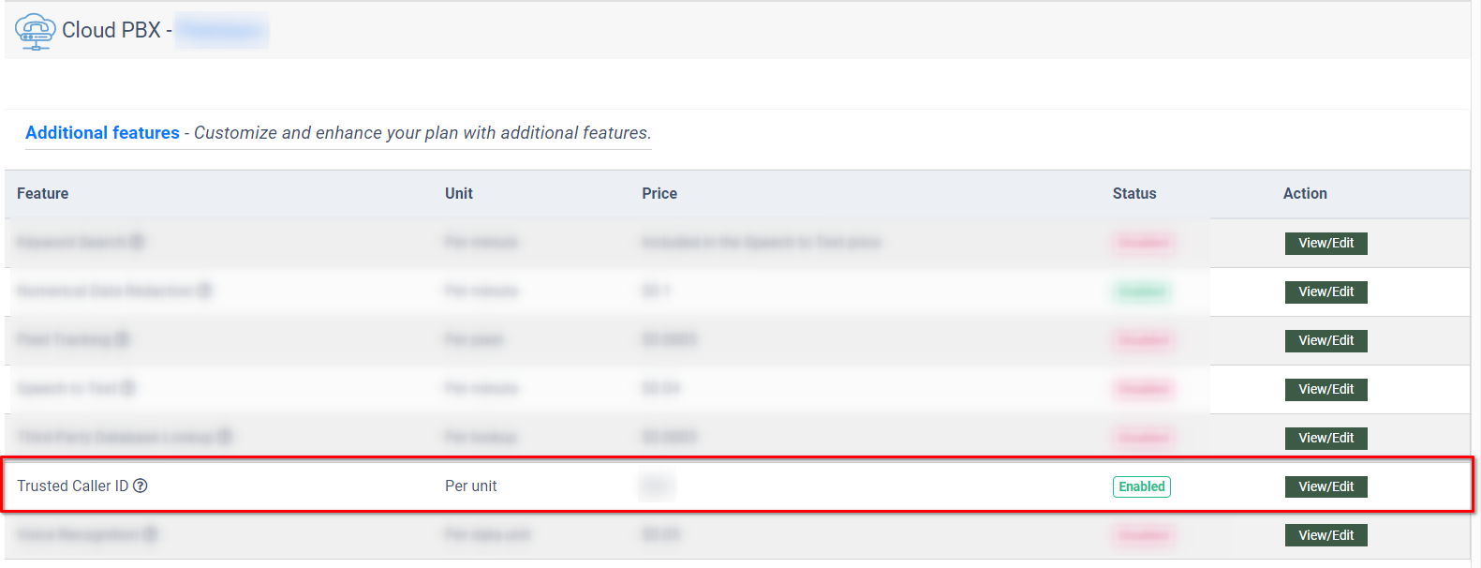This screenshot has width=1481, height=568.
Task: Open View/Edit for Numerical Data Redaction
Action: (1325, 291)
